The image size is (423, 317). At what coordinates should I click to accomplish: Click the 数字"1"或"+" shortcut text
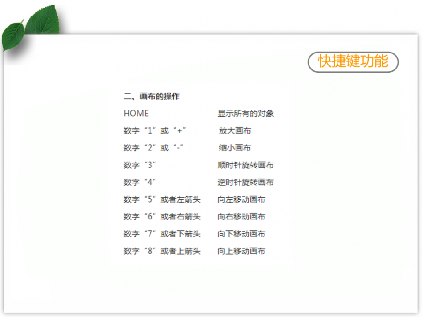154,131
